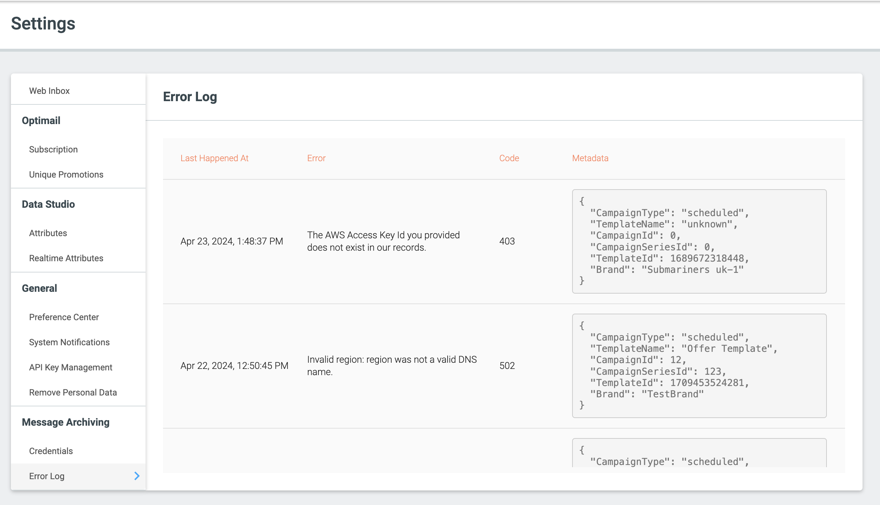Click the Optimail section heading
880x505 pixels.
coord(41,120)
